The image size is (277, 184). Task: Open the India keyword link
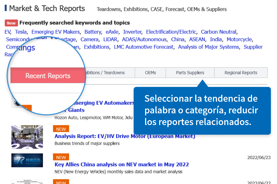pos(216,39)
